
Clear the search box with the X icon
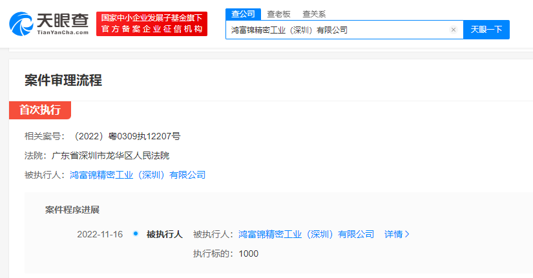click(x=453, y=30)
